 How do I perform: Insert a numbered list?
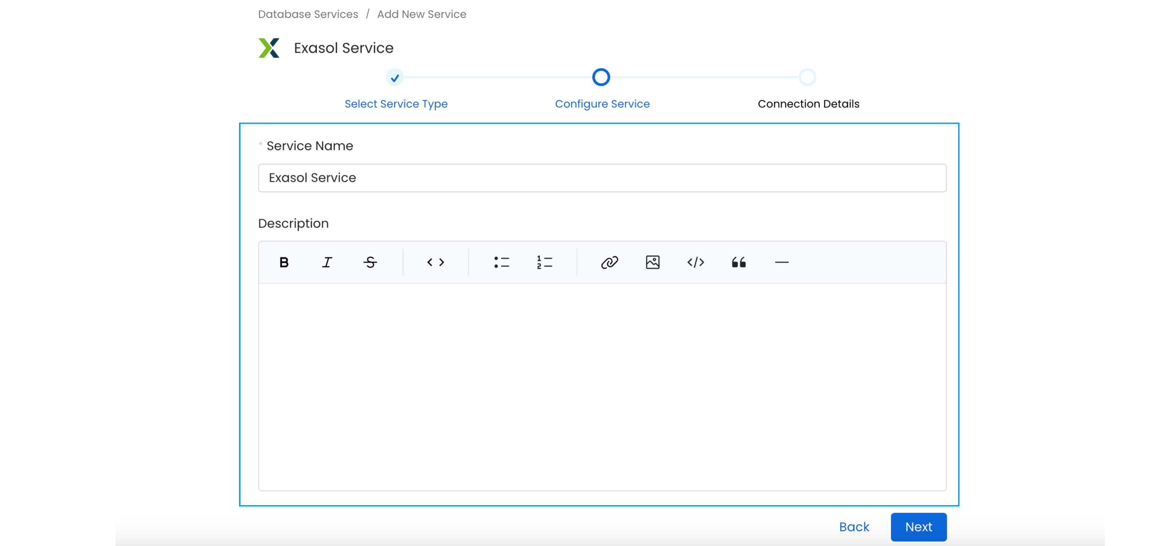544,262
